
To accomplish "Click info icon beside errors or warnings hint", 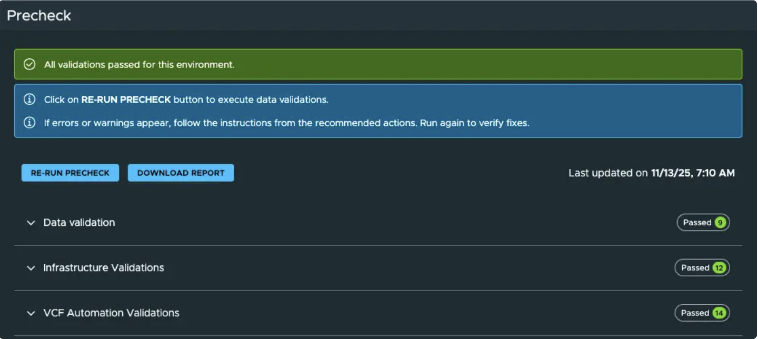I will pyautogui.click(x=29, y=123).
